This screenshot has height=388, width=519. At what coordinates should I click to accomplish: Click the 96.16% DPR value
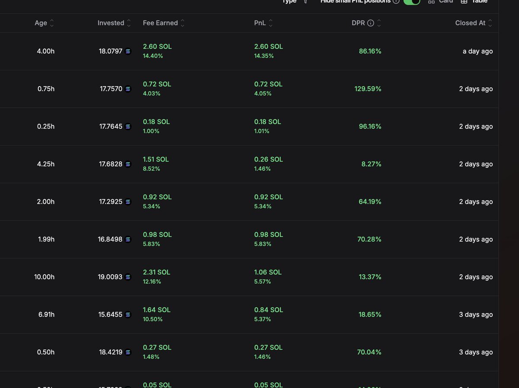tap(370, 127)
